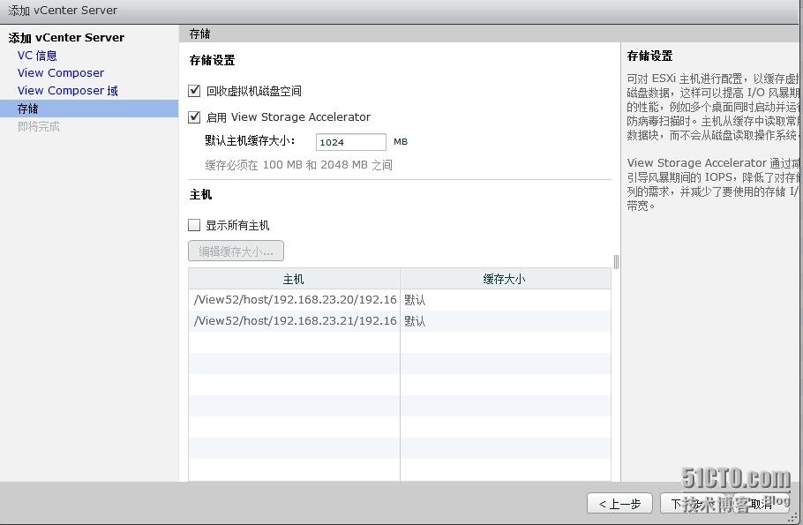This screenshot has height=525, width=803.
Task: Click the 存储设置 help panel heading
Action: click(x=649, y=56)
